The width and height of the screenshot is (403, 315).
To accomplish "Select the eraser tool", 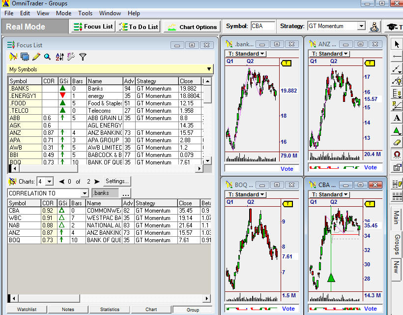I will pos(397,143).
